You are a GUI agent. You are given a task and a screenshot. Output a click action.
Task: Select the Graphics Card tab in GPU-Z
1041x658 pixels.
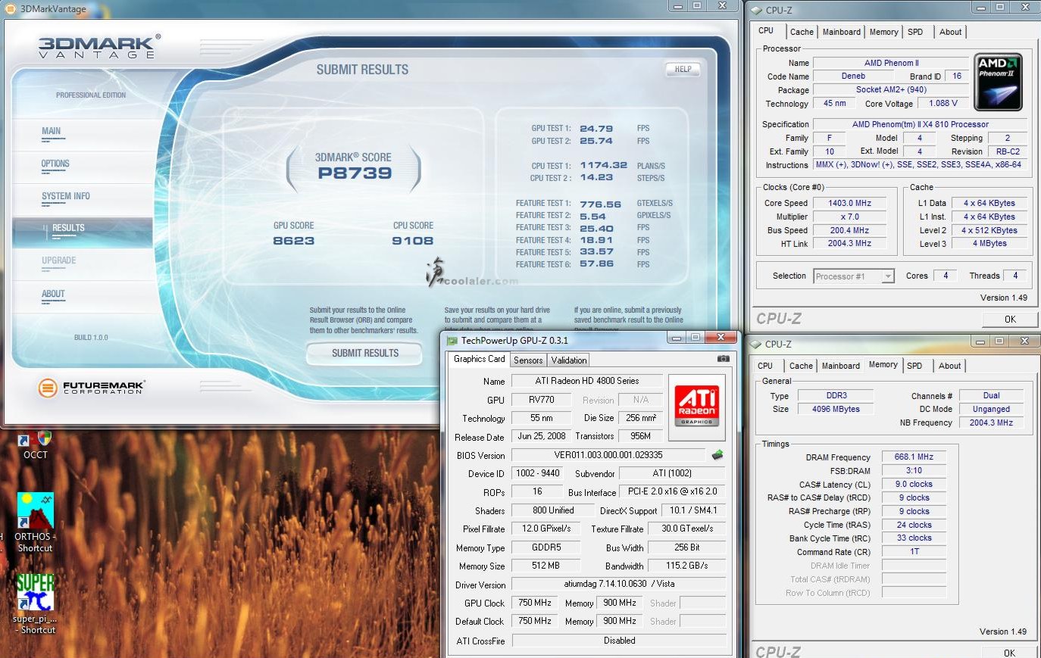point(479,359)
